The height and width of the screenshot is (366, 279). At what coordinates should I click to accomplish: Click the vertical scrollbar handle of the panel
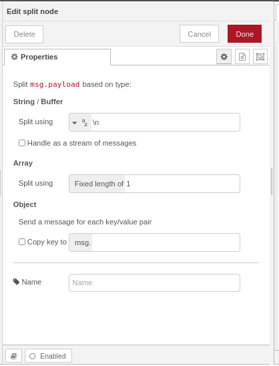272,182
